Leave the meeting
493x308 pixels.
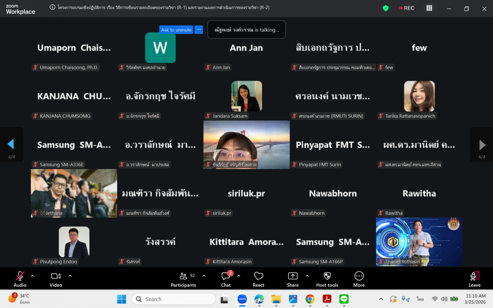pyautogui.click(x=475, y=279)
